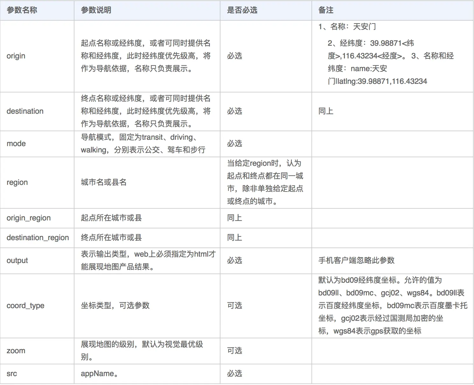474x385 pixels.
Task: Click 必选 in the origin row
Action: (x=234, y=56)
